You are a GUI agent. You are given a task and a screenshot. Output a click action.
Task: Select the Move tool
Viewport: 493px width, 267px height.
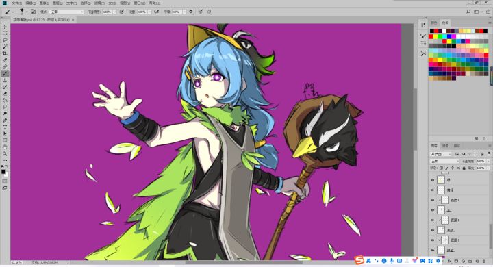[5, 27]
